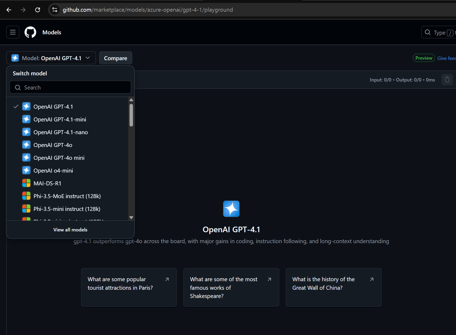The height and width of the screenshot is (335, 456).
Task: Try the Great Wall of China history prompt
Action: coord(334,287)
